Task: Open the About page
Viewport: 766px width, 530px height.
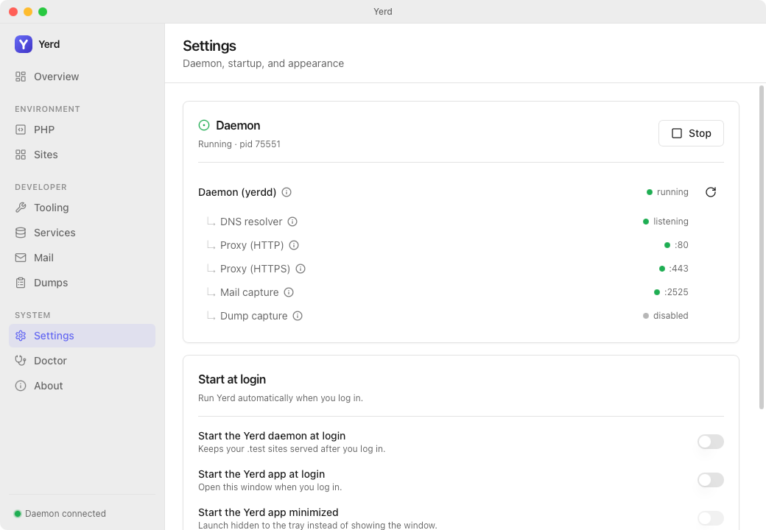Action: pyautogui.click(x=82, y=386)
